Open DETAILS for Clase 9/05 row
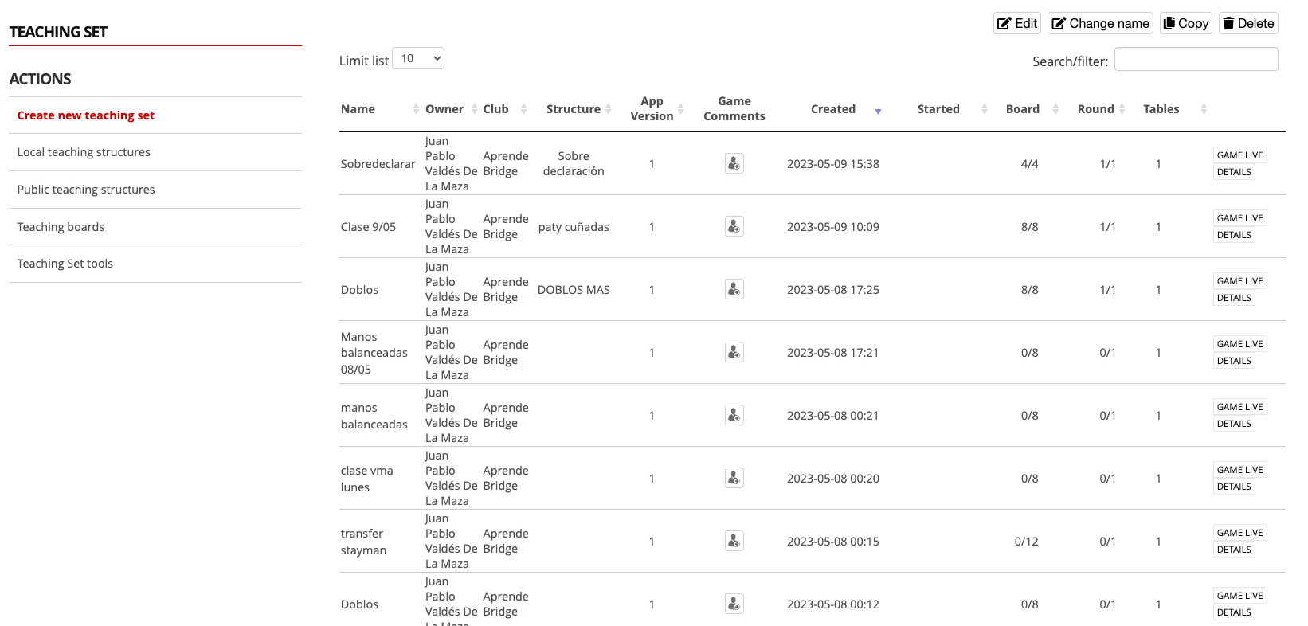Viewport: 1308px width, 626px height. click(x=1234, y=235)
